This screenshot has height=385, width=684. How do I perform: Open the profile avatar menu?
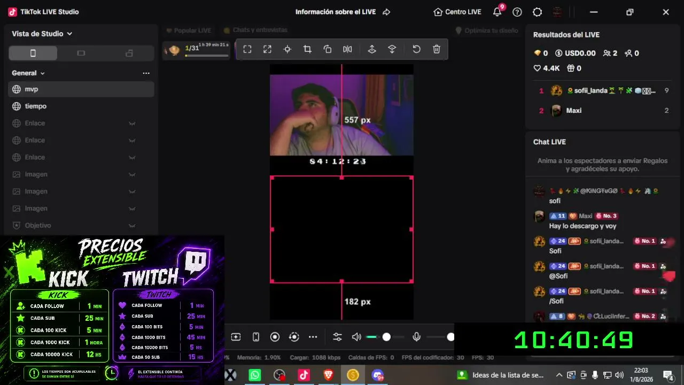point(557,12)
